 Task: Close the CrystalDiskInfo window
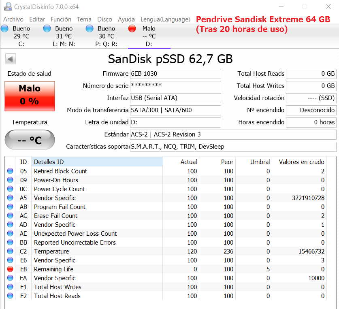(x=328, y=6)
